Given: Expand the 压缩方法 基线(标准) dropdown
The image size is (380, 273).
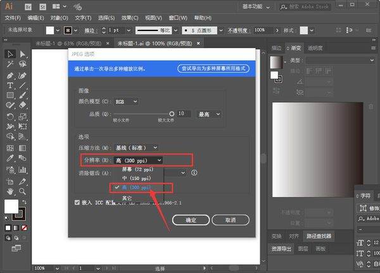Looking at the screenshot, I should [137, 148].
